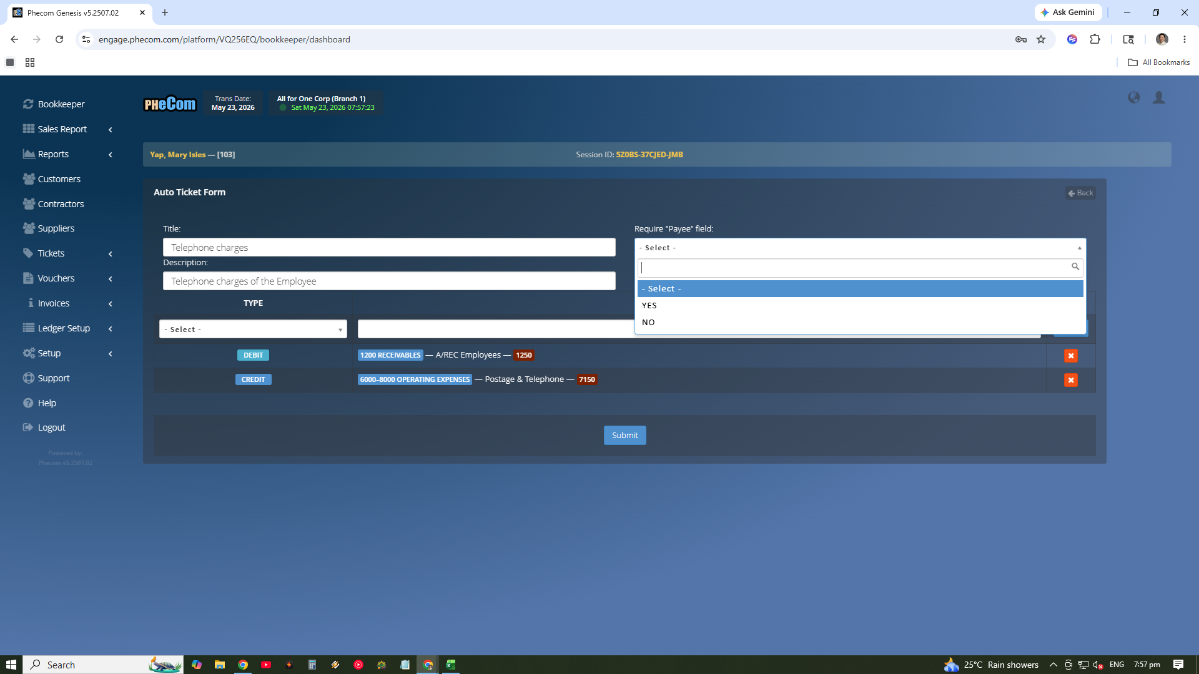Click the Vouchers document icon
Screen dimensions: 1199x674
point(28,278)
